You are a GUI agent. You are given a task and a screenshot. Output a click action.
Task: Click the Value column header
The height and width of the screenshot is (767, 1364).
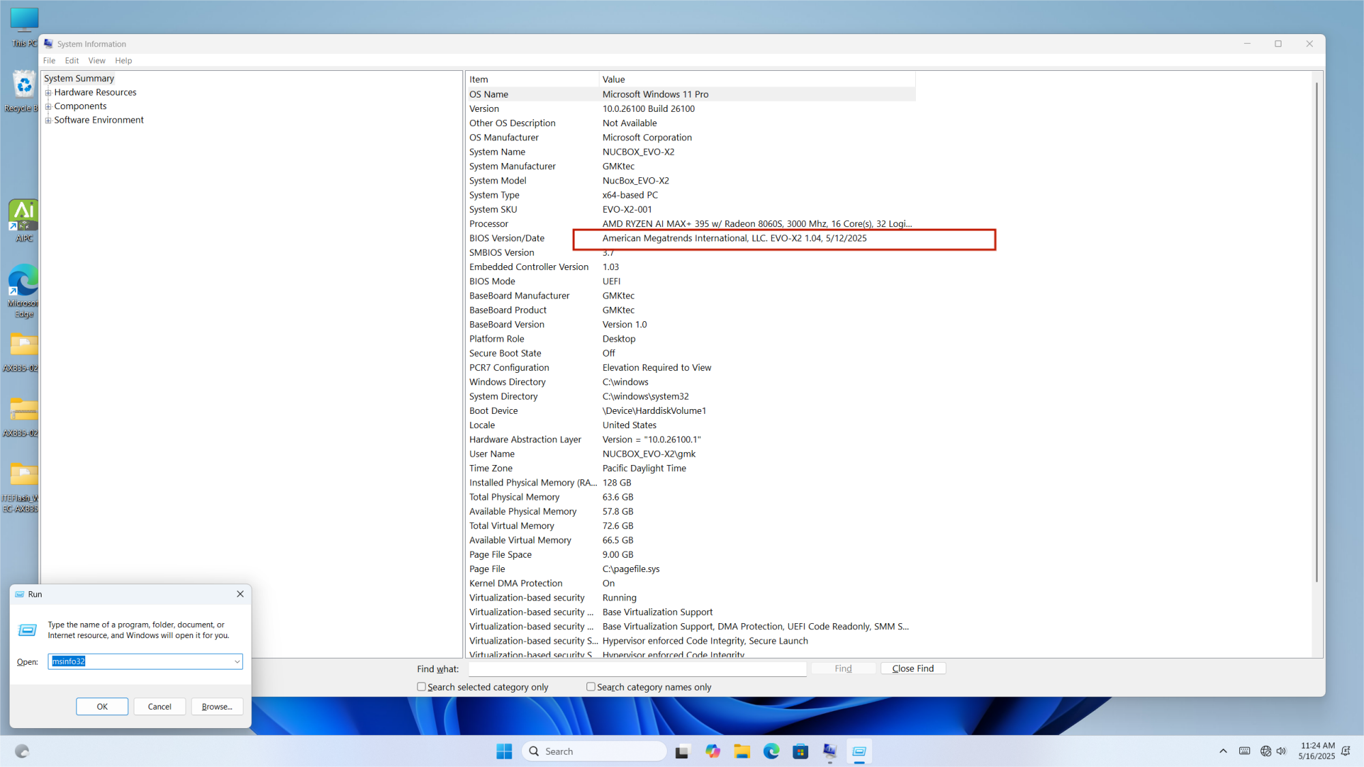(x=757, y=79)
